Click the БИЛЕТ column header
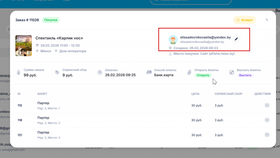 [42, 94]
